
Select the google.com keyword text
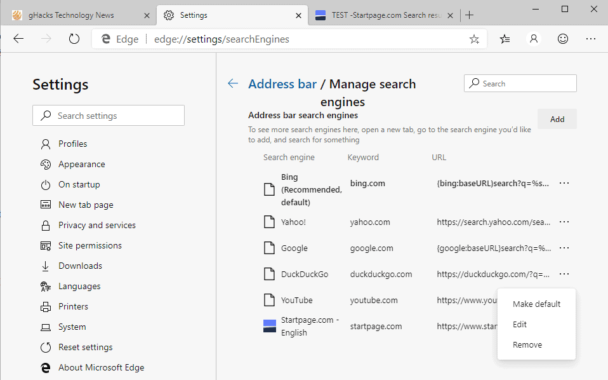coord(371,248)
